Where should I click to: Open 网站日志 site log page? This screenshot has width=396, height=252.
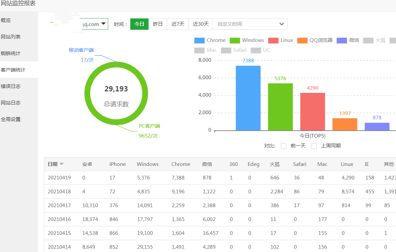tap(19, 103)
